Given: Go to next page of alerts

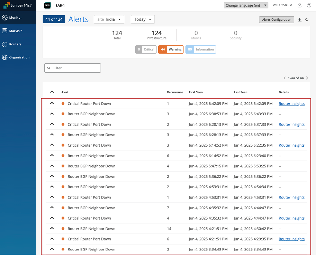Looking at the screenshot, I should pos(307,78).
